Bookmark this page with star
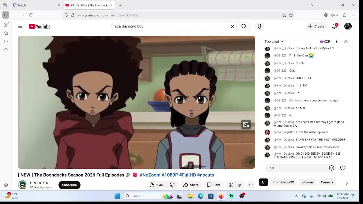This screenshot has height=204, width=363. 291,15
